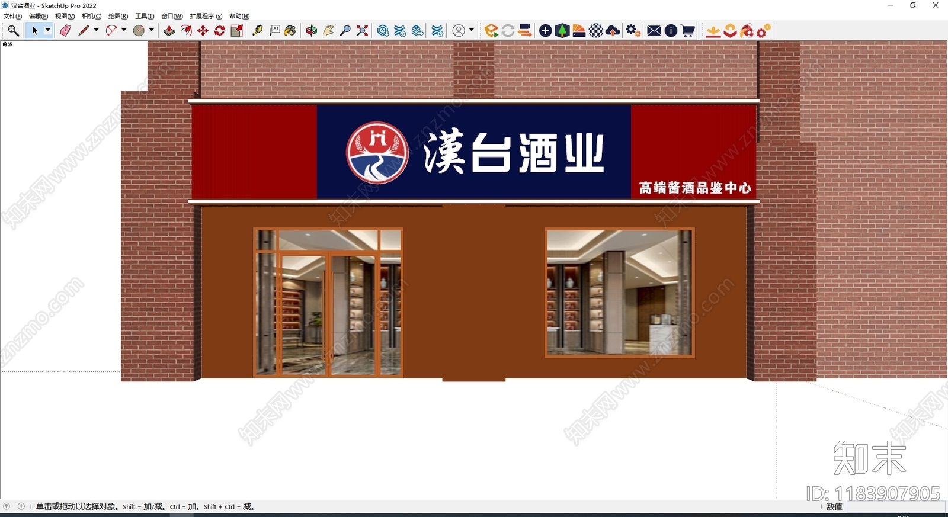This screenshot has height=517, width=948.
Task: Open the 3D Warehouse icon
Action: pos(383,31)
